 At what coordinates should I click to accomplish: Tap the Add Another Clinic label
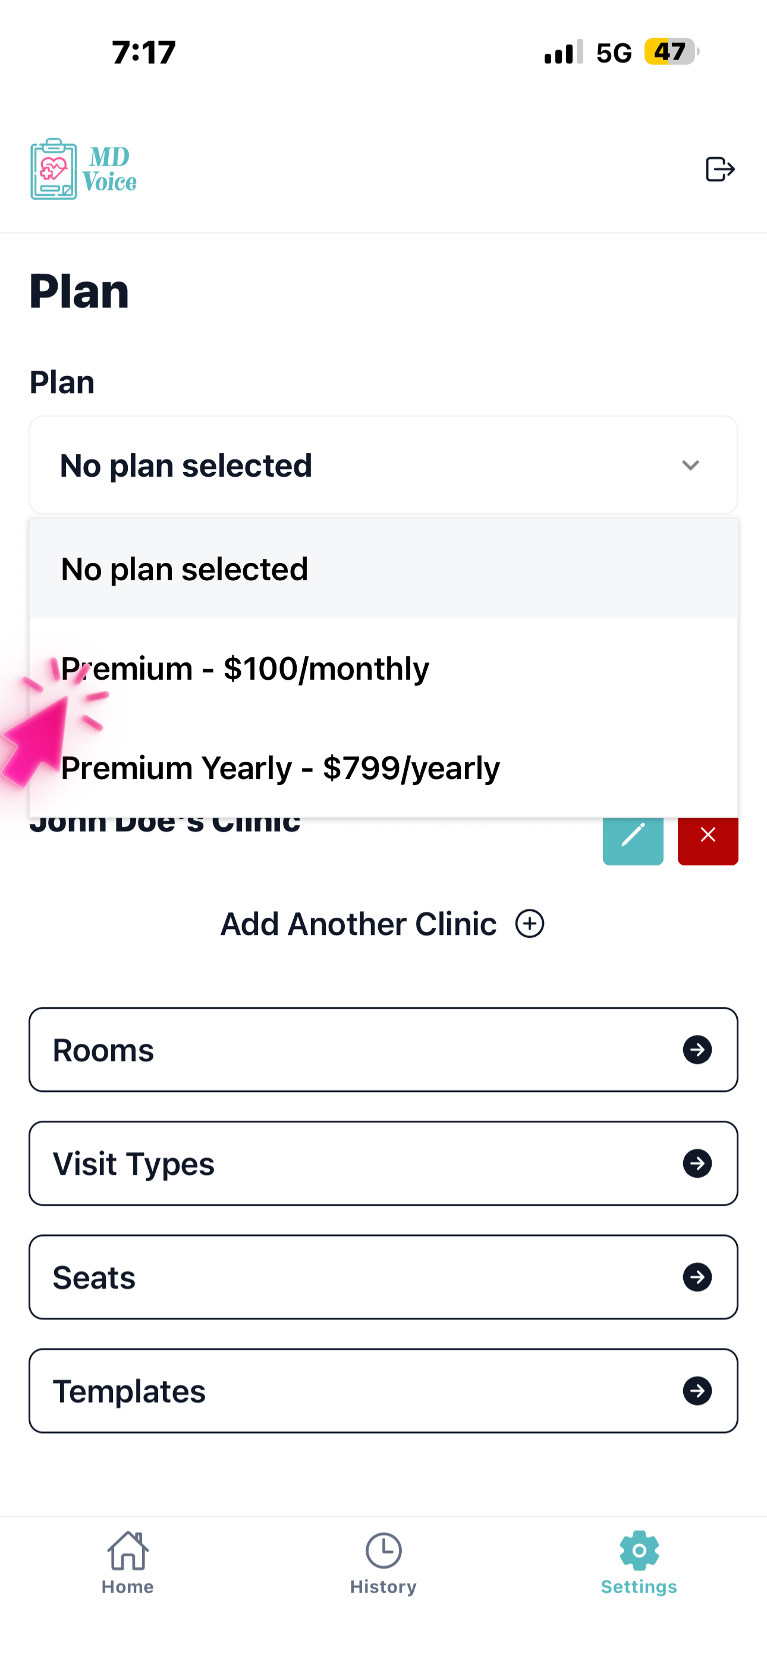coord(359,924)
